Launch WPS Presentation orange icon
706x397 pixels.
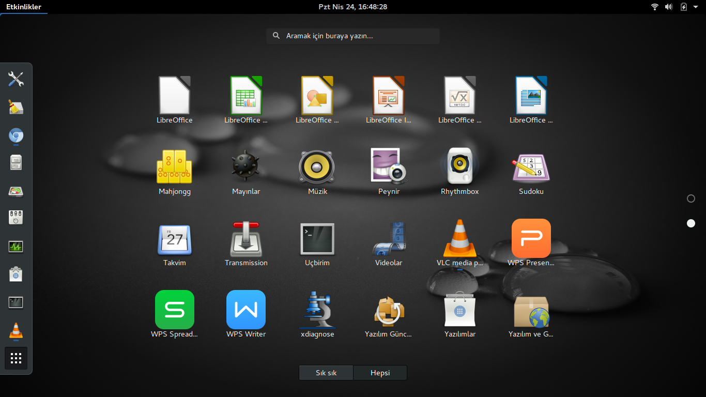531,238
